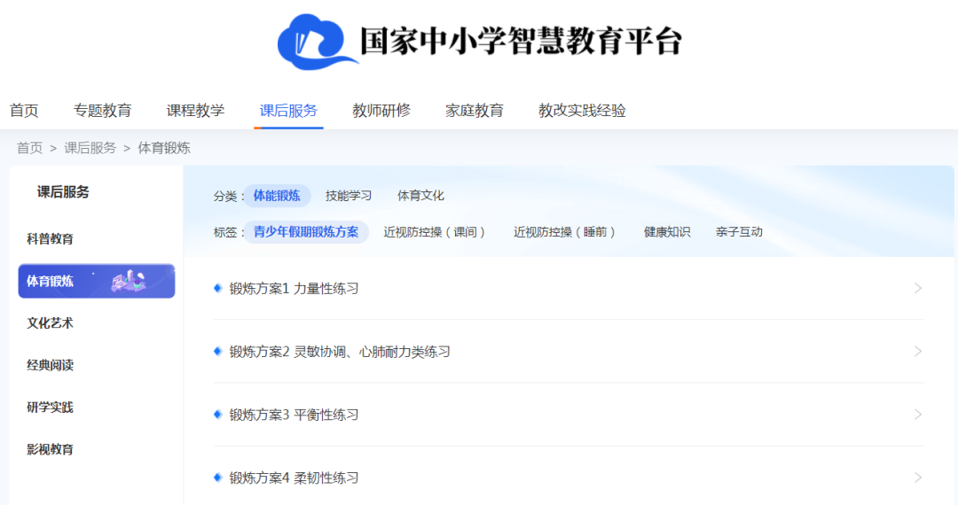The width and height of the screenshot is (958, 505).
Task: Click 体育锻炼 in the breadcrumb trail
Action: coord(164,148)
